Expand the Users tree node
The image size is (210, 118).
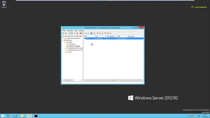pyautogui.click(x=65, y=52)
